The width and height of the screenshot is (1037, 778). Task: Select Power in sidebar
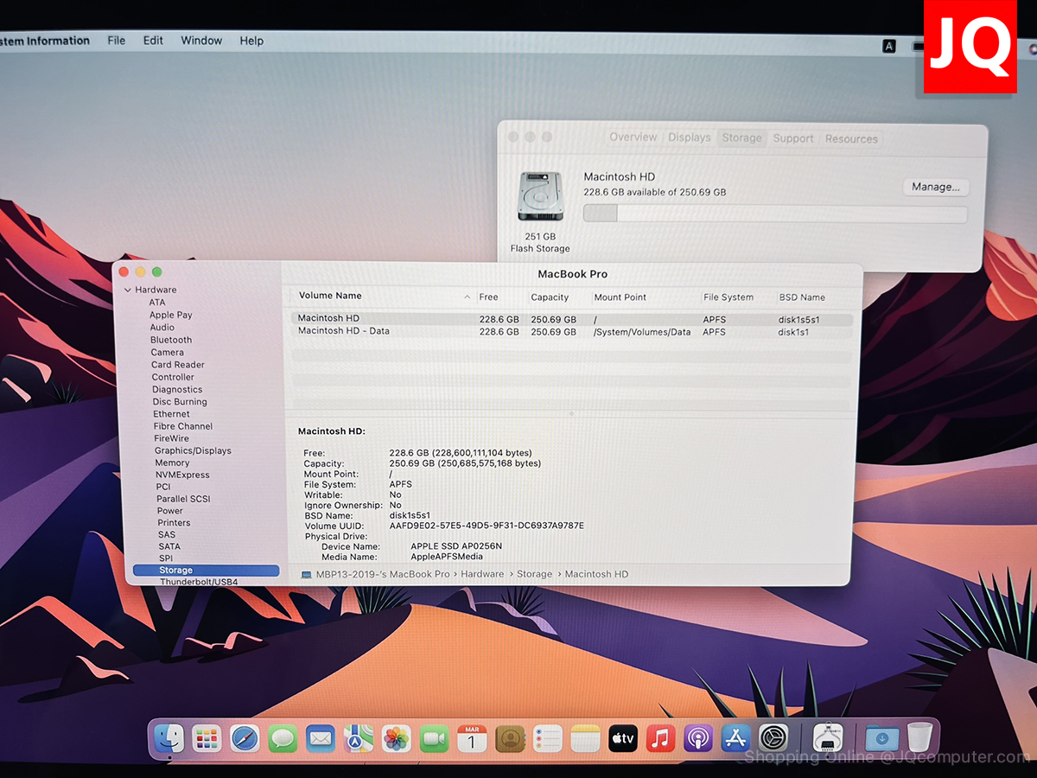(x=170, y=511)
